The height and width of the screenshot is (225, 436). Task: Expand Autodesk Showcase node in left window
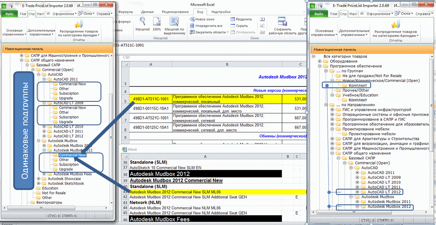(x=38, y=179)
